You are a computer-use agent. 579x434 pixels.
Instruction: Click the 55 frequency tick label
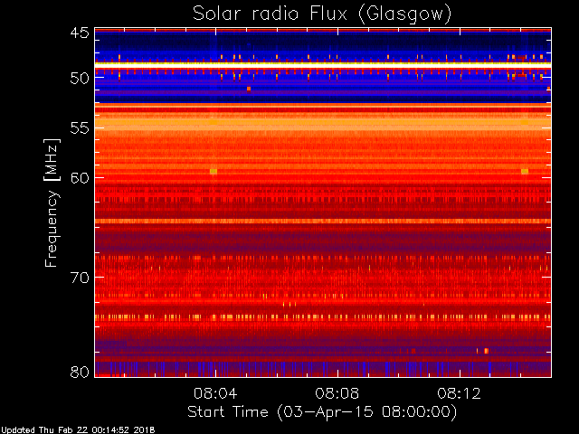(80, 128)
